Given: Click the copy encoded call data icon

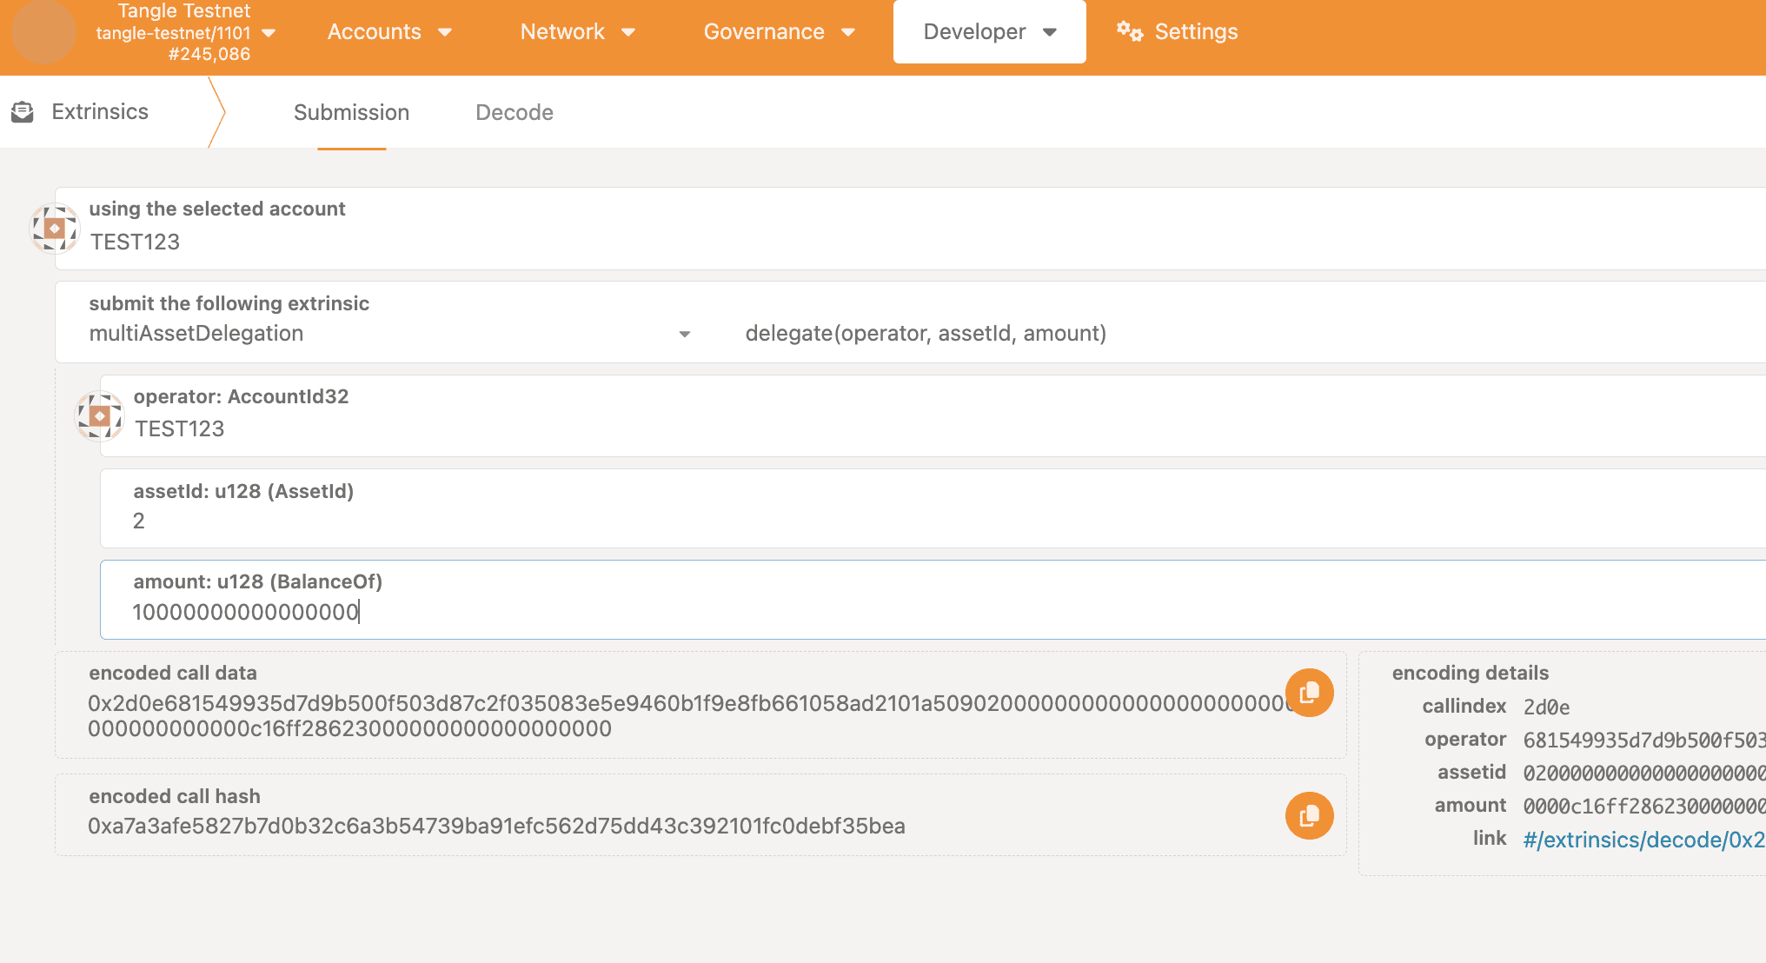Looking at the screenshot, I should click(x=1309, y=693).
